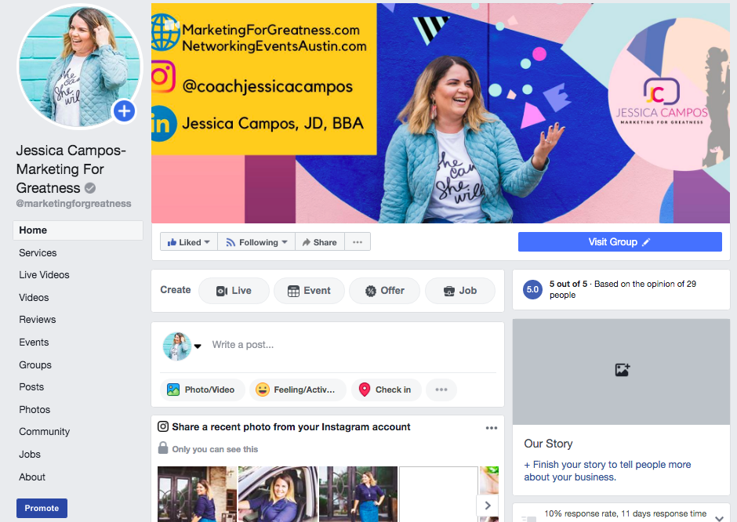Create an Event
The width and height of the screenshot is (737, 522).
[x=309, y=291]
